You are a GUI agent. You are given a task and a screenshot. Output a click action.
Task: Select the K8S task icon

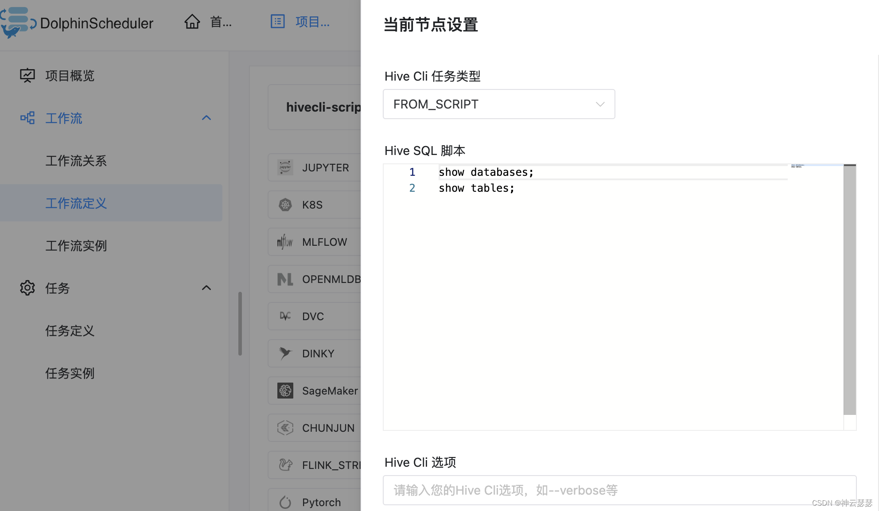pyautogui.click(x=285, y=205)
